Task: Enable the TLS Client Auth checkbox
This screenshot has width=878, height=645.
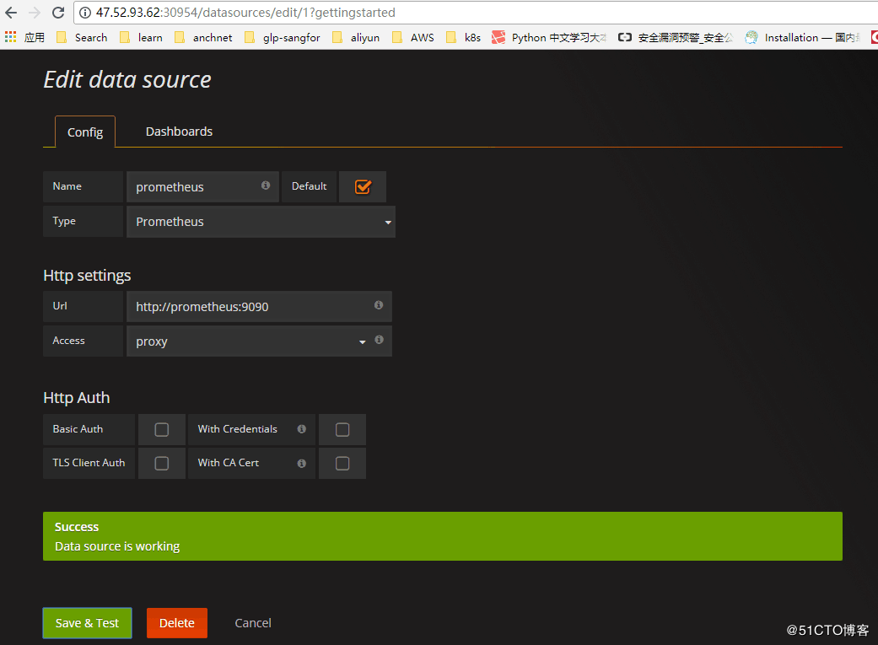Action: pos(161,464)
